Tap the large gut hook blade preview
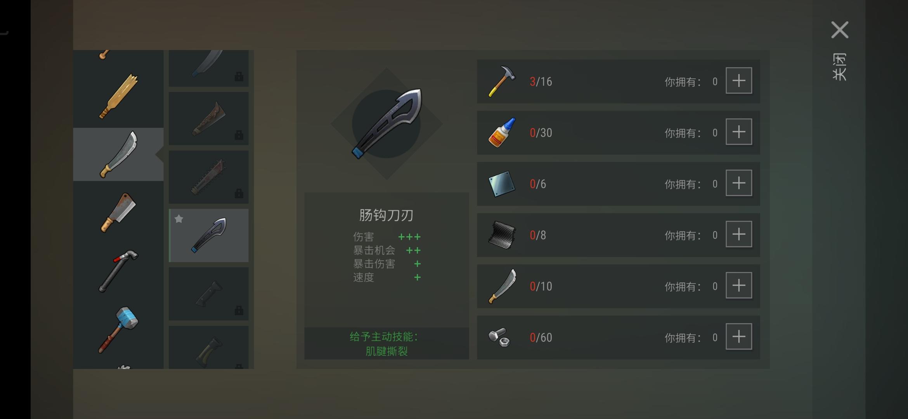 [386, 124]
